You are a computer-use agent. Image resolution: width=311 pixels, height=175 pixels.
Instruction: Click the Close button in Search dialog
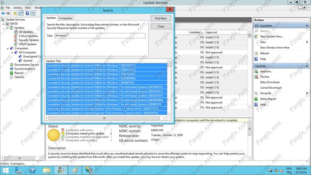click(x=161, y=26)
